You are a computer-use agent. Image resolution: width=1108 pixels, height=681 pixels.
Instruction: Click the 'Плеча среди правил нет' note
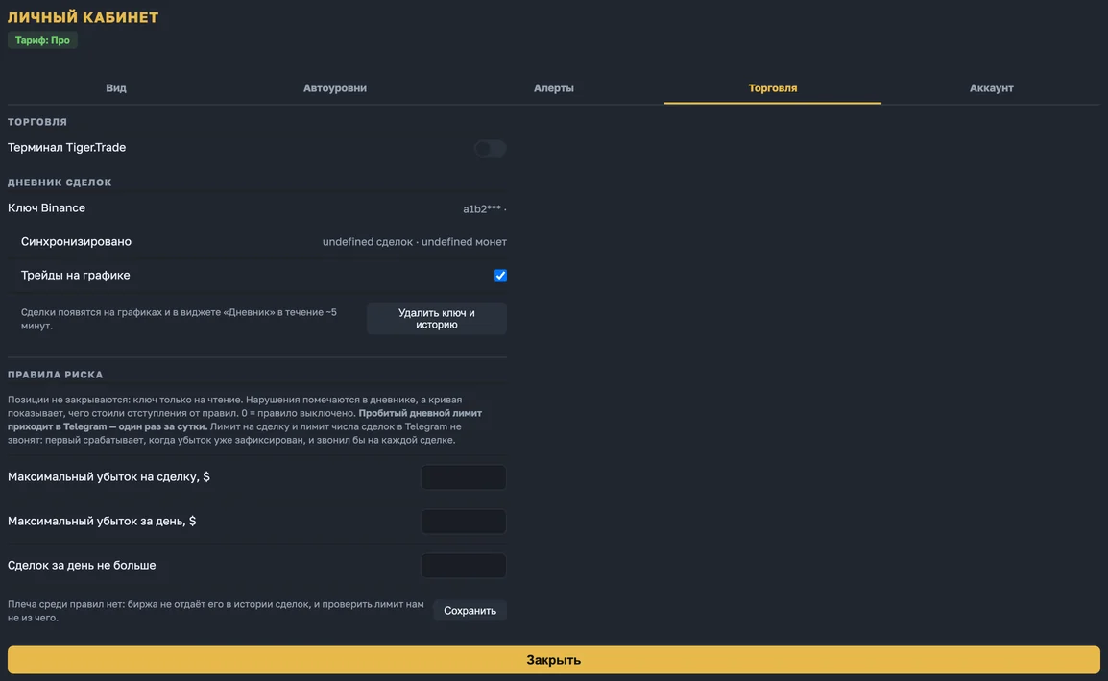click(215, 611)
